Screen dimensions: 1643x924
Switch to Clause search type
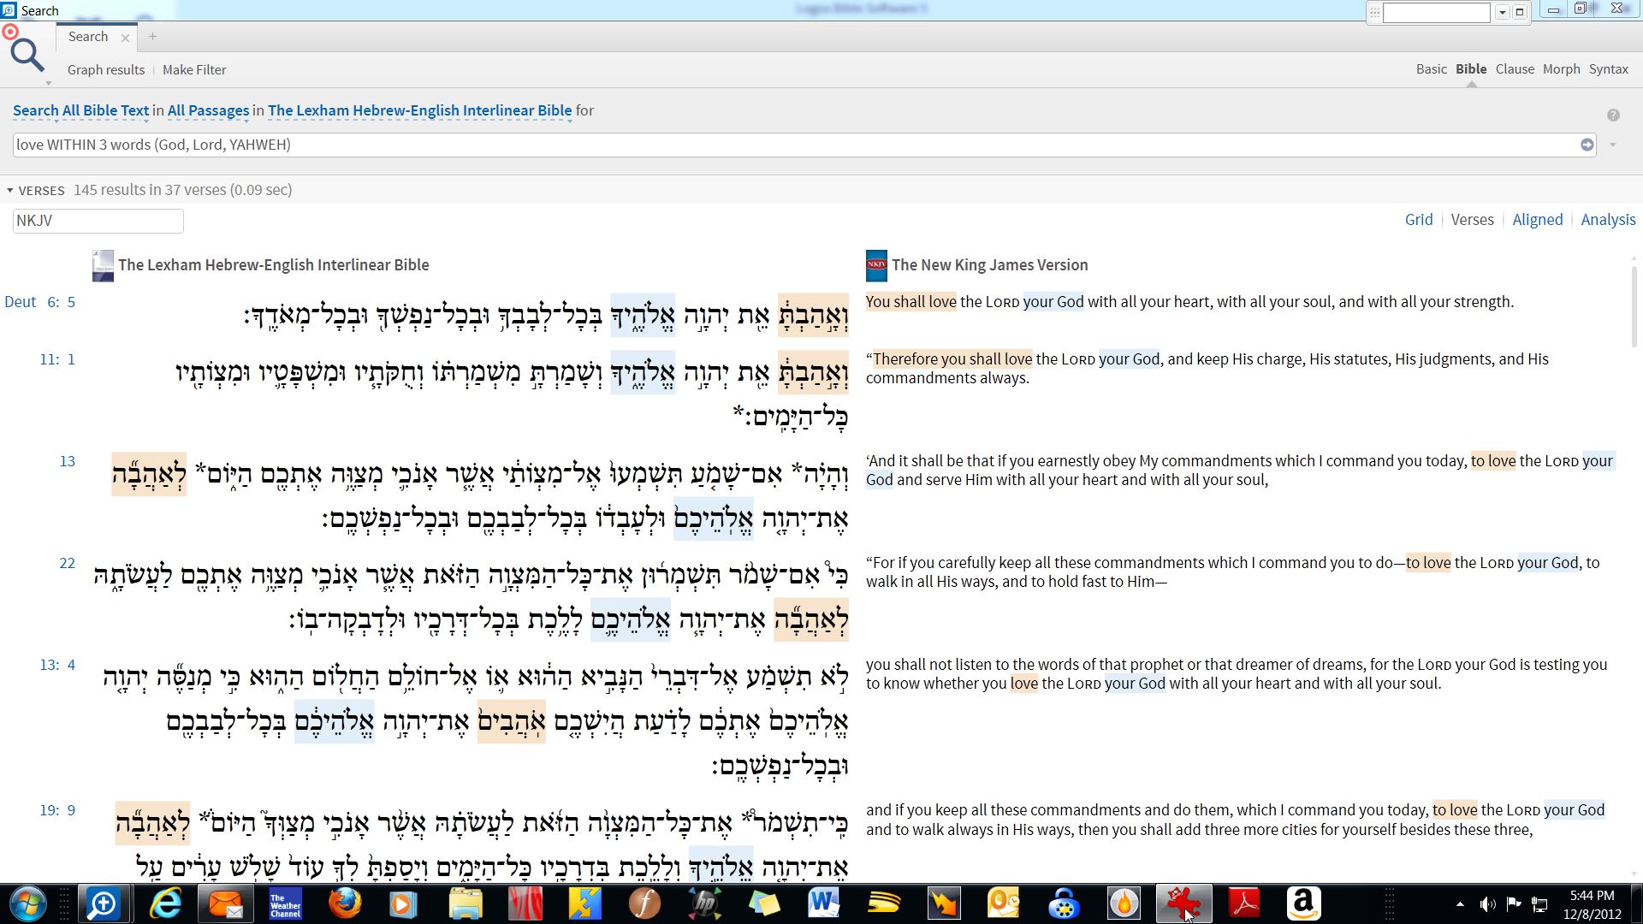1515,69
